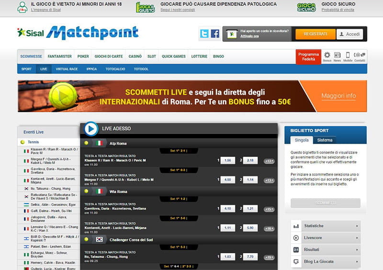Image resolution: width=383 pixels, height=270 pixels.
Task: Expand the Statistiche panel arrow
Action: click(x=357, y=226)
